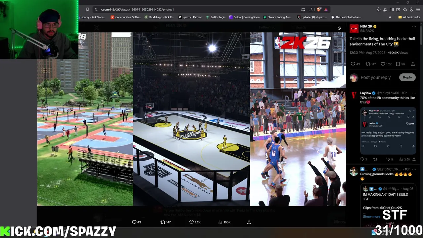This screenshot has height=238, width=423.
Task: Repost NBA 2K post from sidebar (147)
Action: tap(371, 64)
